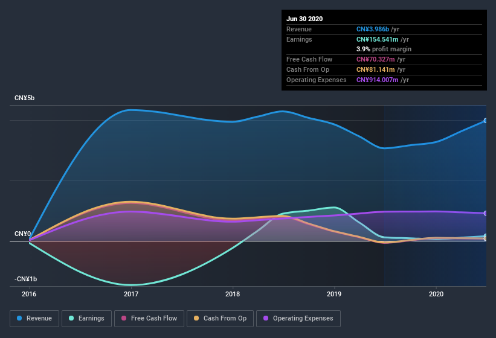Toggle the Cash From Op legend button
Image resolution: width=496 pixels, height=338 pixels.
[x=220, y=319]
